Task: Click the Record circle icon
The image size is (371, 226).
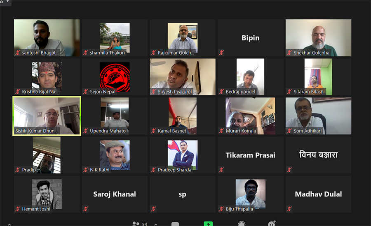Action: [x=241, y=224]
